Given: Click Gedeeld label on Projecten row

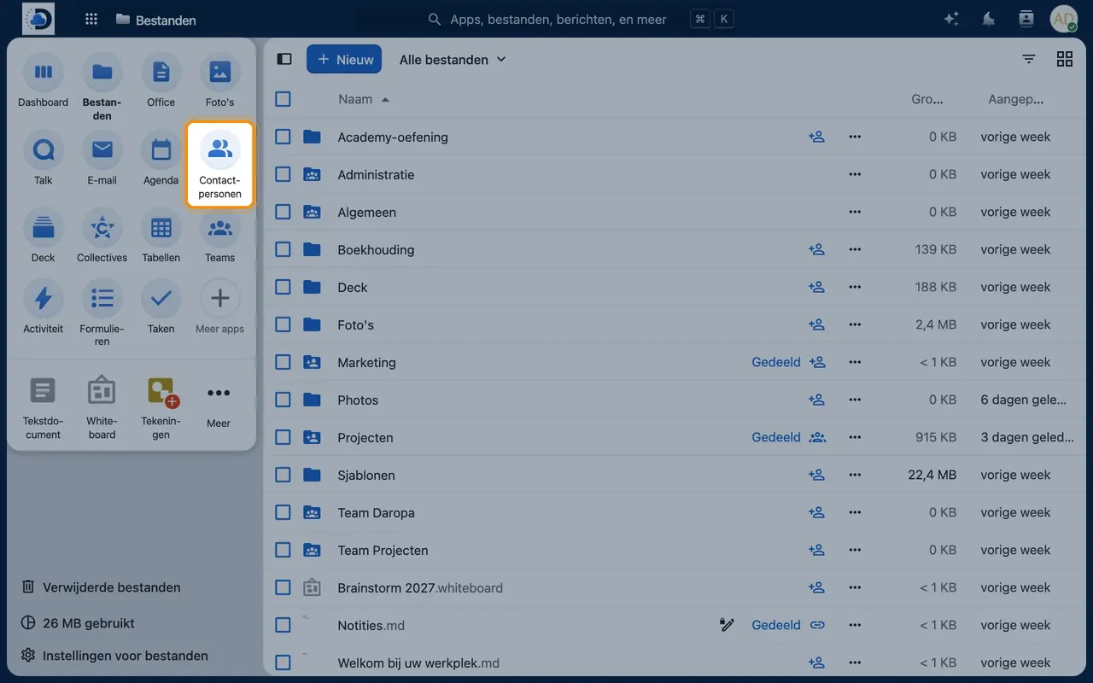Looking at the screenshot, I should [x=776, y=437].
